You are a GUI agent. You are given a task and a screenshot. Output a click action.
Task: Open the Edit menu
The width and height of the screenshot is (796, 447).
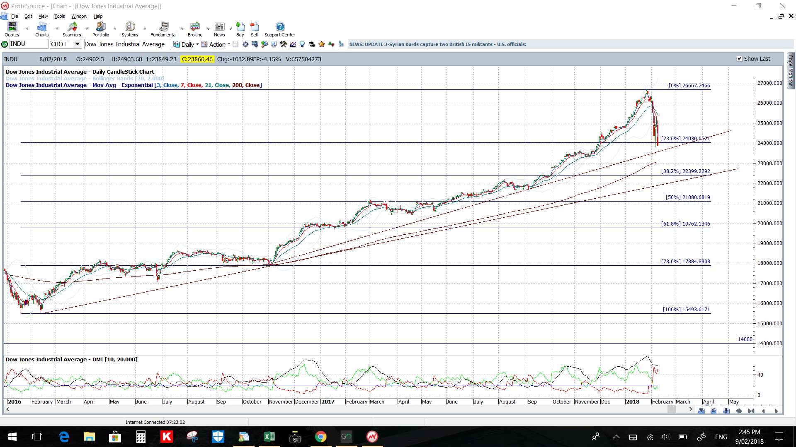(x=28, y=16)
